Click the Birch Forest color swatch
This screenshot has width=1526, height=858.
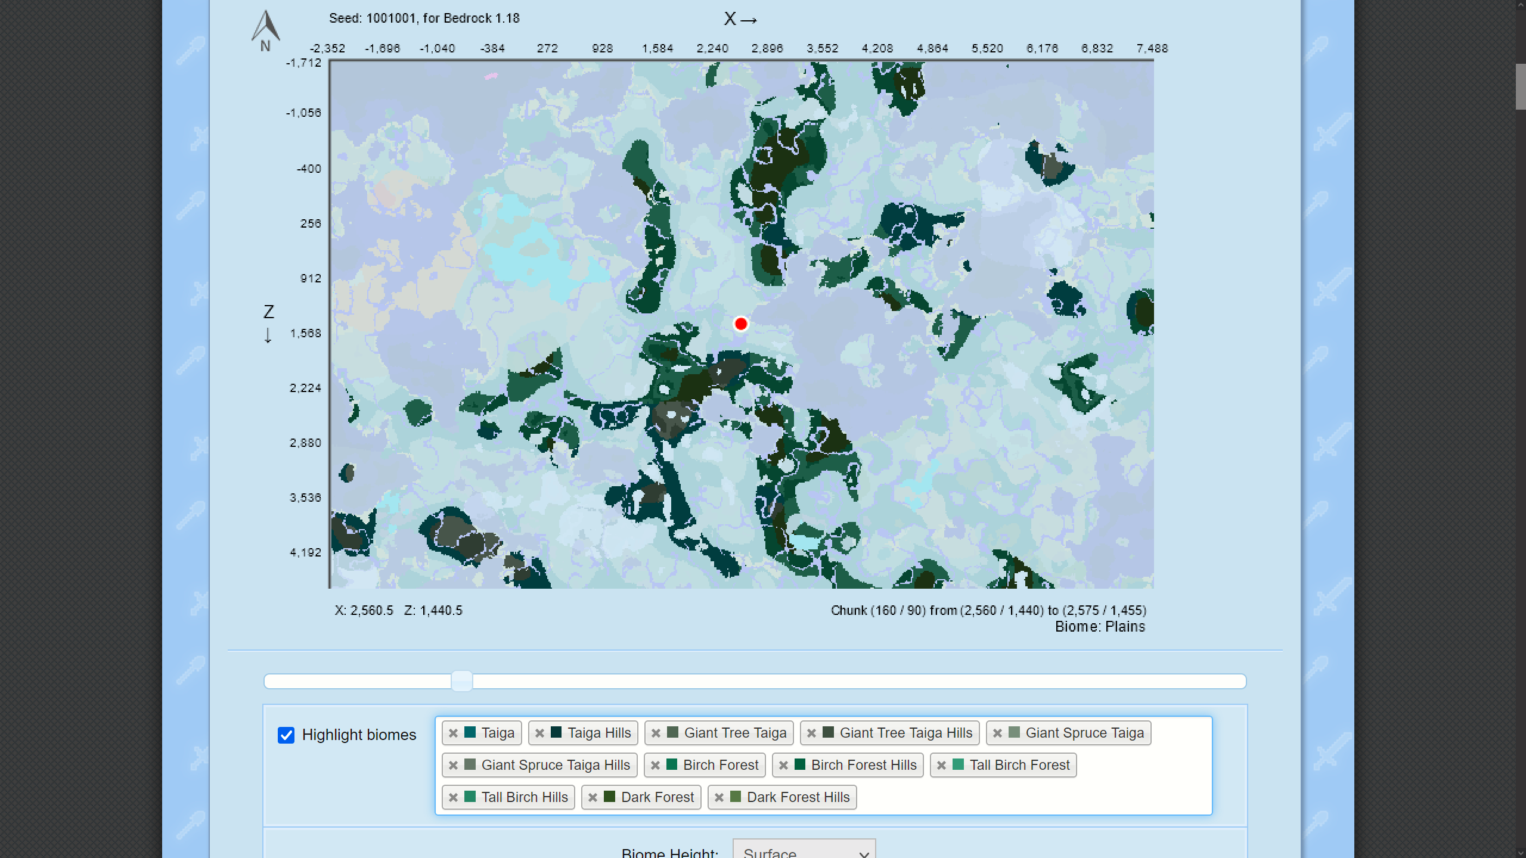(x=672, y=764)
